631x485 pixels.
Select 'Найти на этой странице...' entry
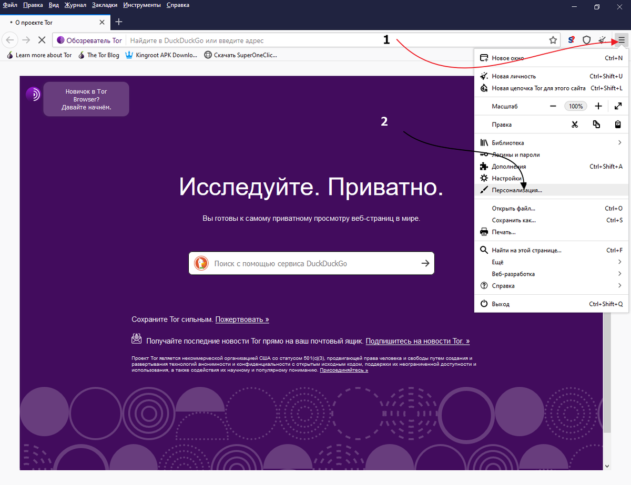[551, 251]
